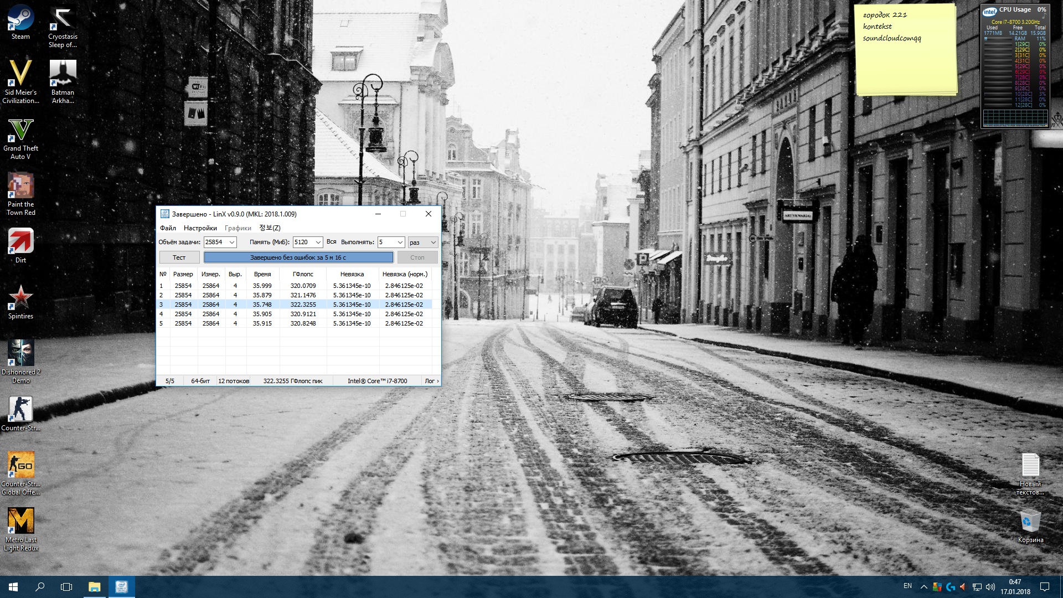The width and height of the screenshot is (1063, 598).
Task: Show hidden icons tray chevron
Action: (x=923, y=587)
